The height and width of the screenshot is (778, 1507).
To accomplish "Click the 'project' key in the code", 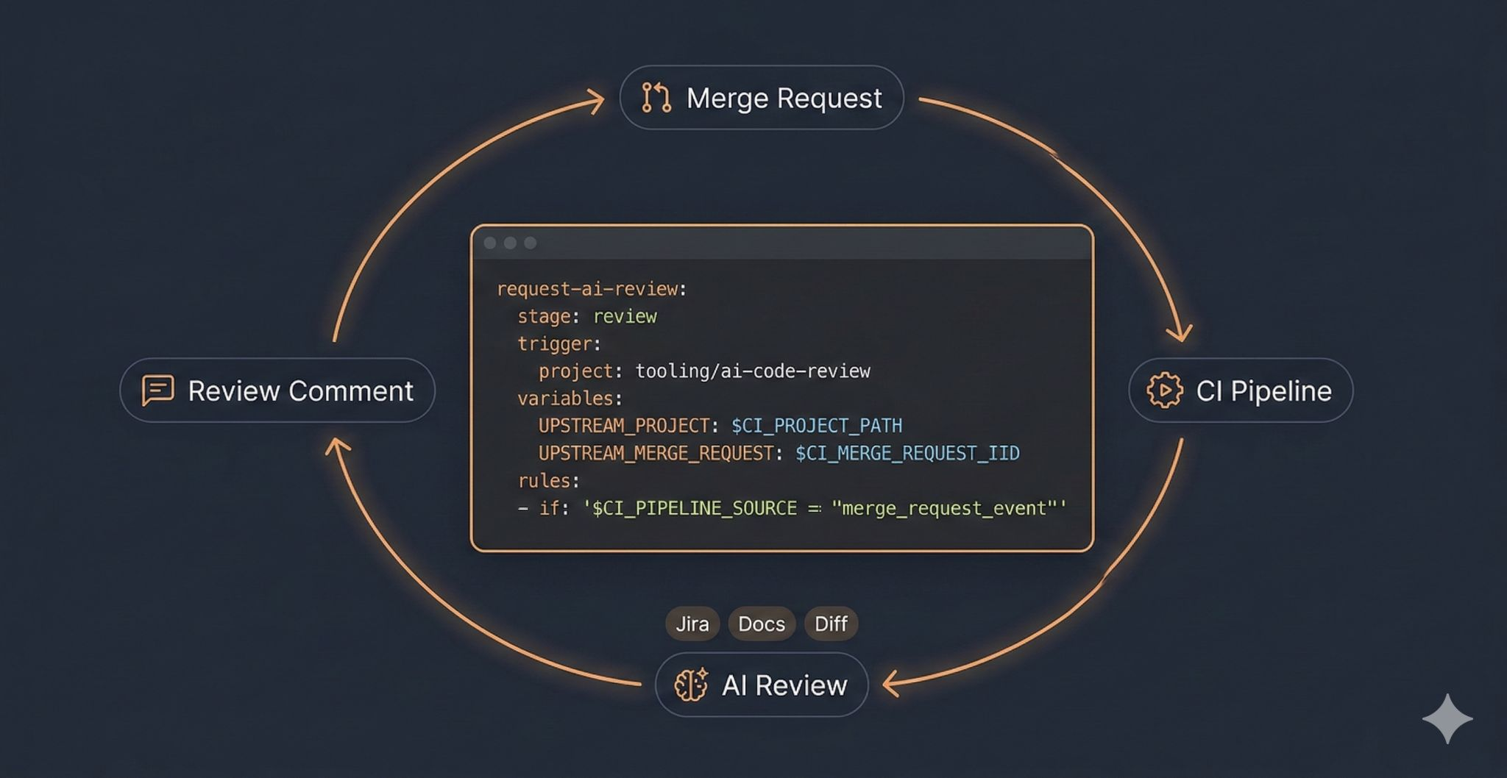I will (x=575, y=371).
